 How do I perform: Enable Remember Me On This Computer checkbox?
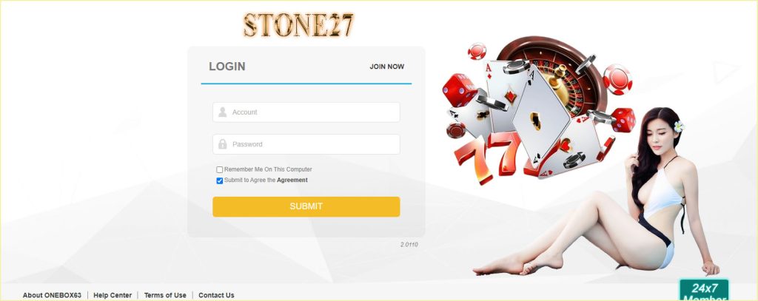click(219, 169)
